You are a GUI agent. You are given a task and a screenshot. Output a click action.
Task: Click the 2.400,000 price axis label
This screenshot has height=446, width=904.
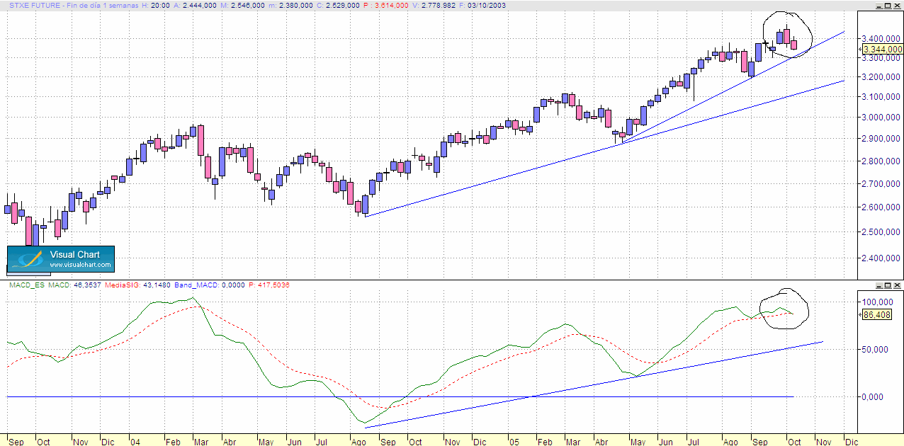[881, 258]
